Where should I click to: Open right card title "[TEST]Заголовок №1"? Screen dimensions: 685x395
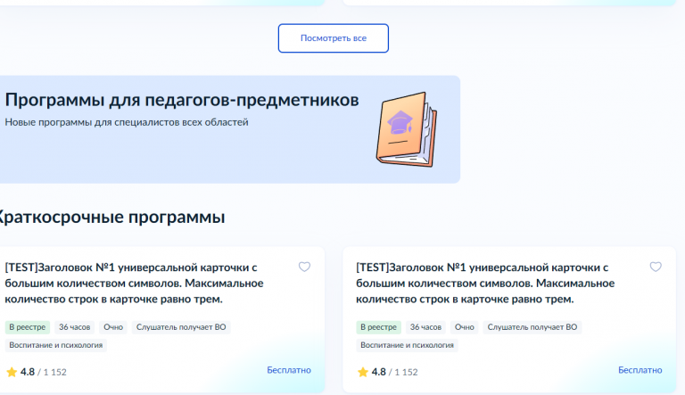(485, 284)
